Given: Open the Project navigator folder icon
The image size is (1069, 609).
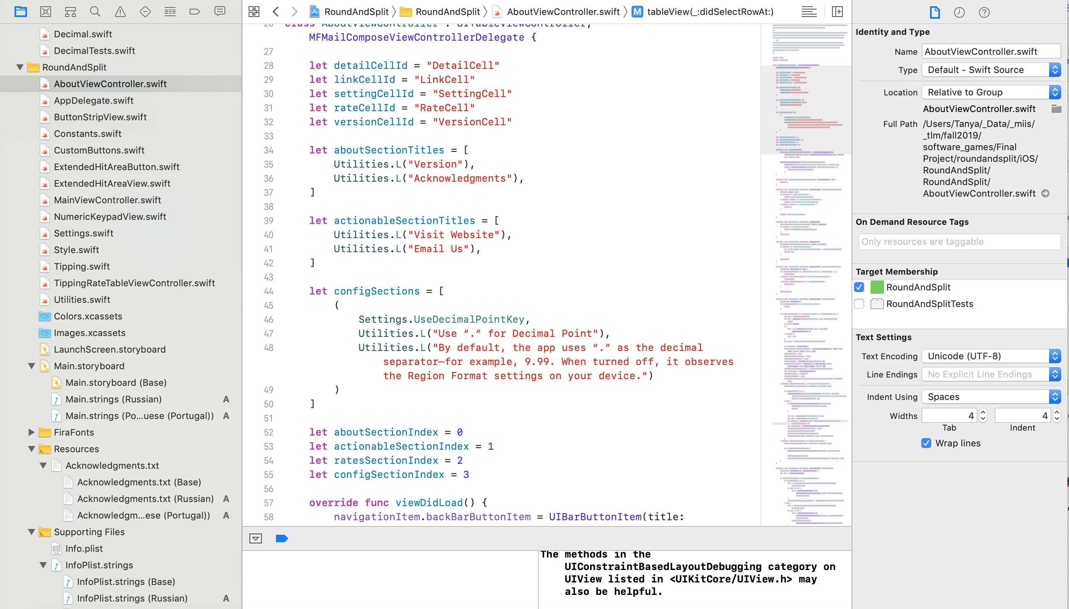Looking at the screenshot, I should pos(20,12).
